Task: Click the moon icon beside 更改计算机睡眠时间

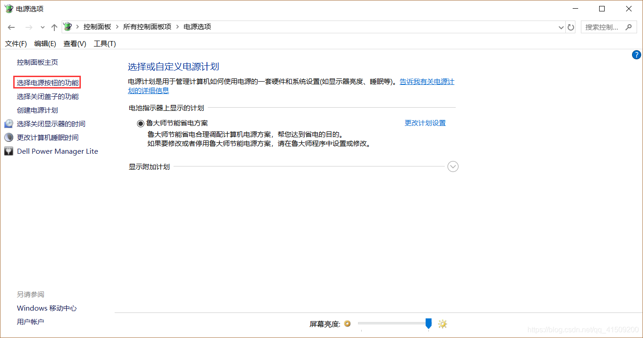Action: coord(9,137)
